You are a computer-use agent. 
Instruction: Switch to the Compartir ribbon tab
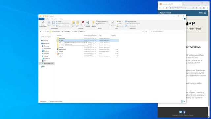tap(54, 19)
